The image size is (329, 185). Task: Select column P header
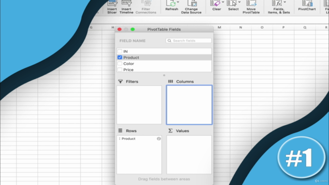pyautogui.click(x=283, y=27)
